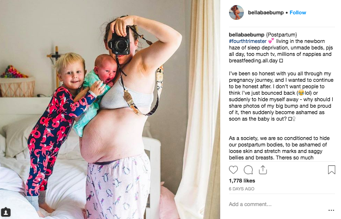Click the crying-laughing emoji in caption
Screen dimensions: 341x219
click(x=301, y=93)
